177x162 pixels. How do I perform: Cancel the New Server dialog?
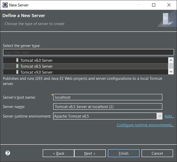click(157, 153)
